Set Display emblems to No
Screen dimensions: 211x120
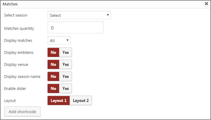coord(53,52)
